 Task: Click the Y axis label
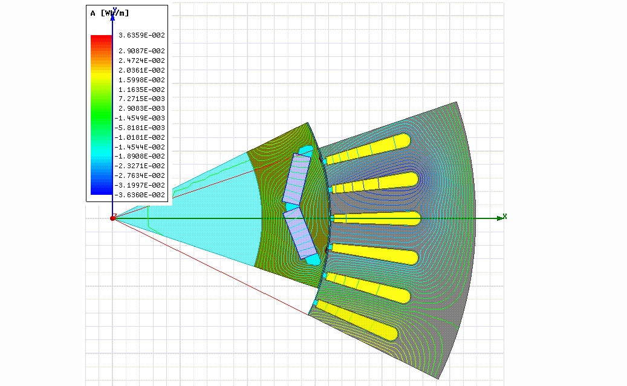pos(115,9)
